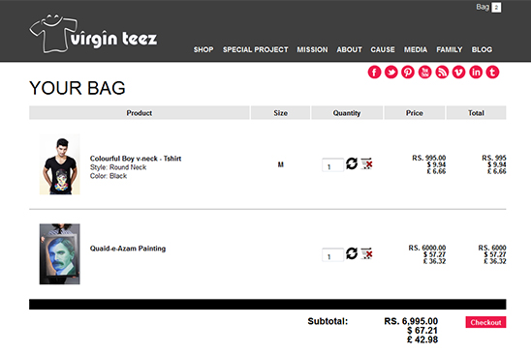531x353 pixels.
Task: Open the Vimeo social icon
Action: pos(459,72)
